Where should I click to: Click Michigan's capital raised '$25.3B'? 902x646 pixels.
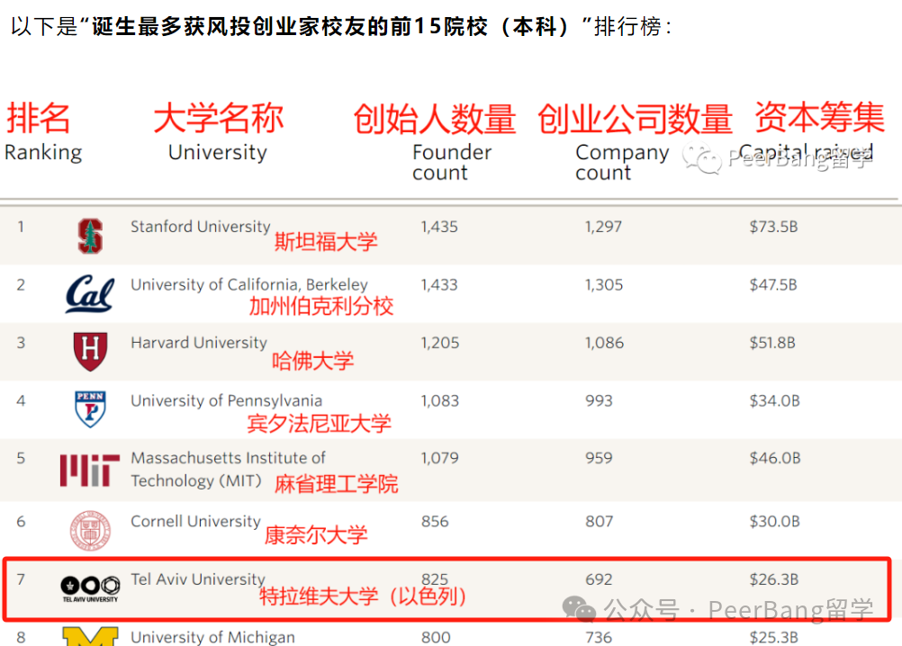(x=773, y=637)
